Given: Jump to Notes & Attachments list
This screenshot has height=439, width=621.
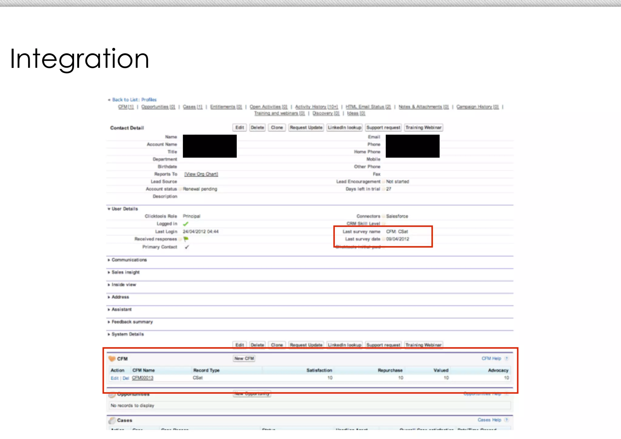Looking at the screenshot, I should coord(423,107).
